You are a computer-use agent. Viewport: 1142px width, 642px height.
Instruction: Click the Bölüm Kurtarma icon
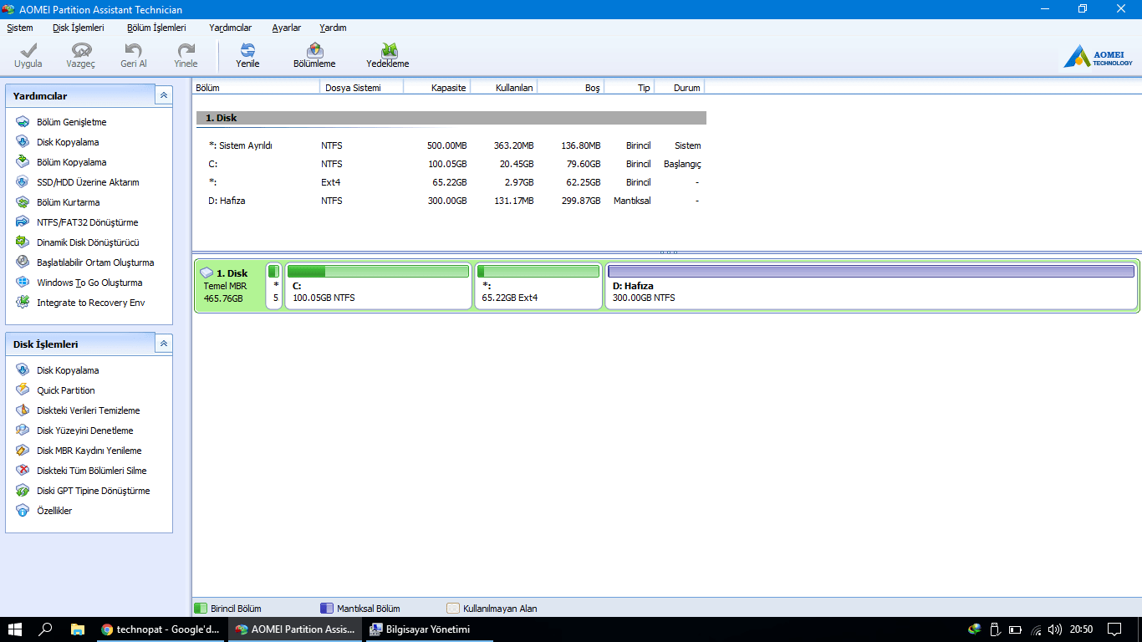click(23, 202)
